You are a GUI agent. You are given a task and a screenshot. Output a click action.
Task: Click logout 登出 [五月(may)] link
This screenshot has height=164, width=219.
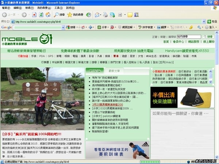163,62
